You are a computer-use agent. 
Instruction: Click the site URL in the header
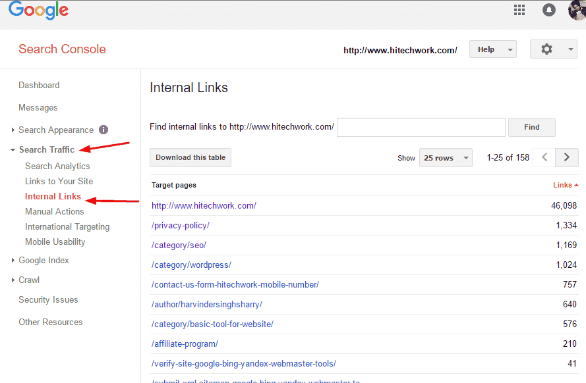(x=400, y=51)
